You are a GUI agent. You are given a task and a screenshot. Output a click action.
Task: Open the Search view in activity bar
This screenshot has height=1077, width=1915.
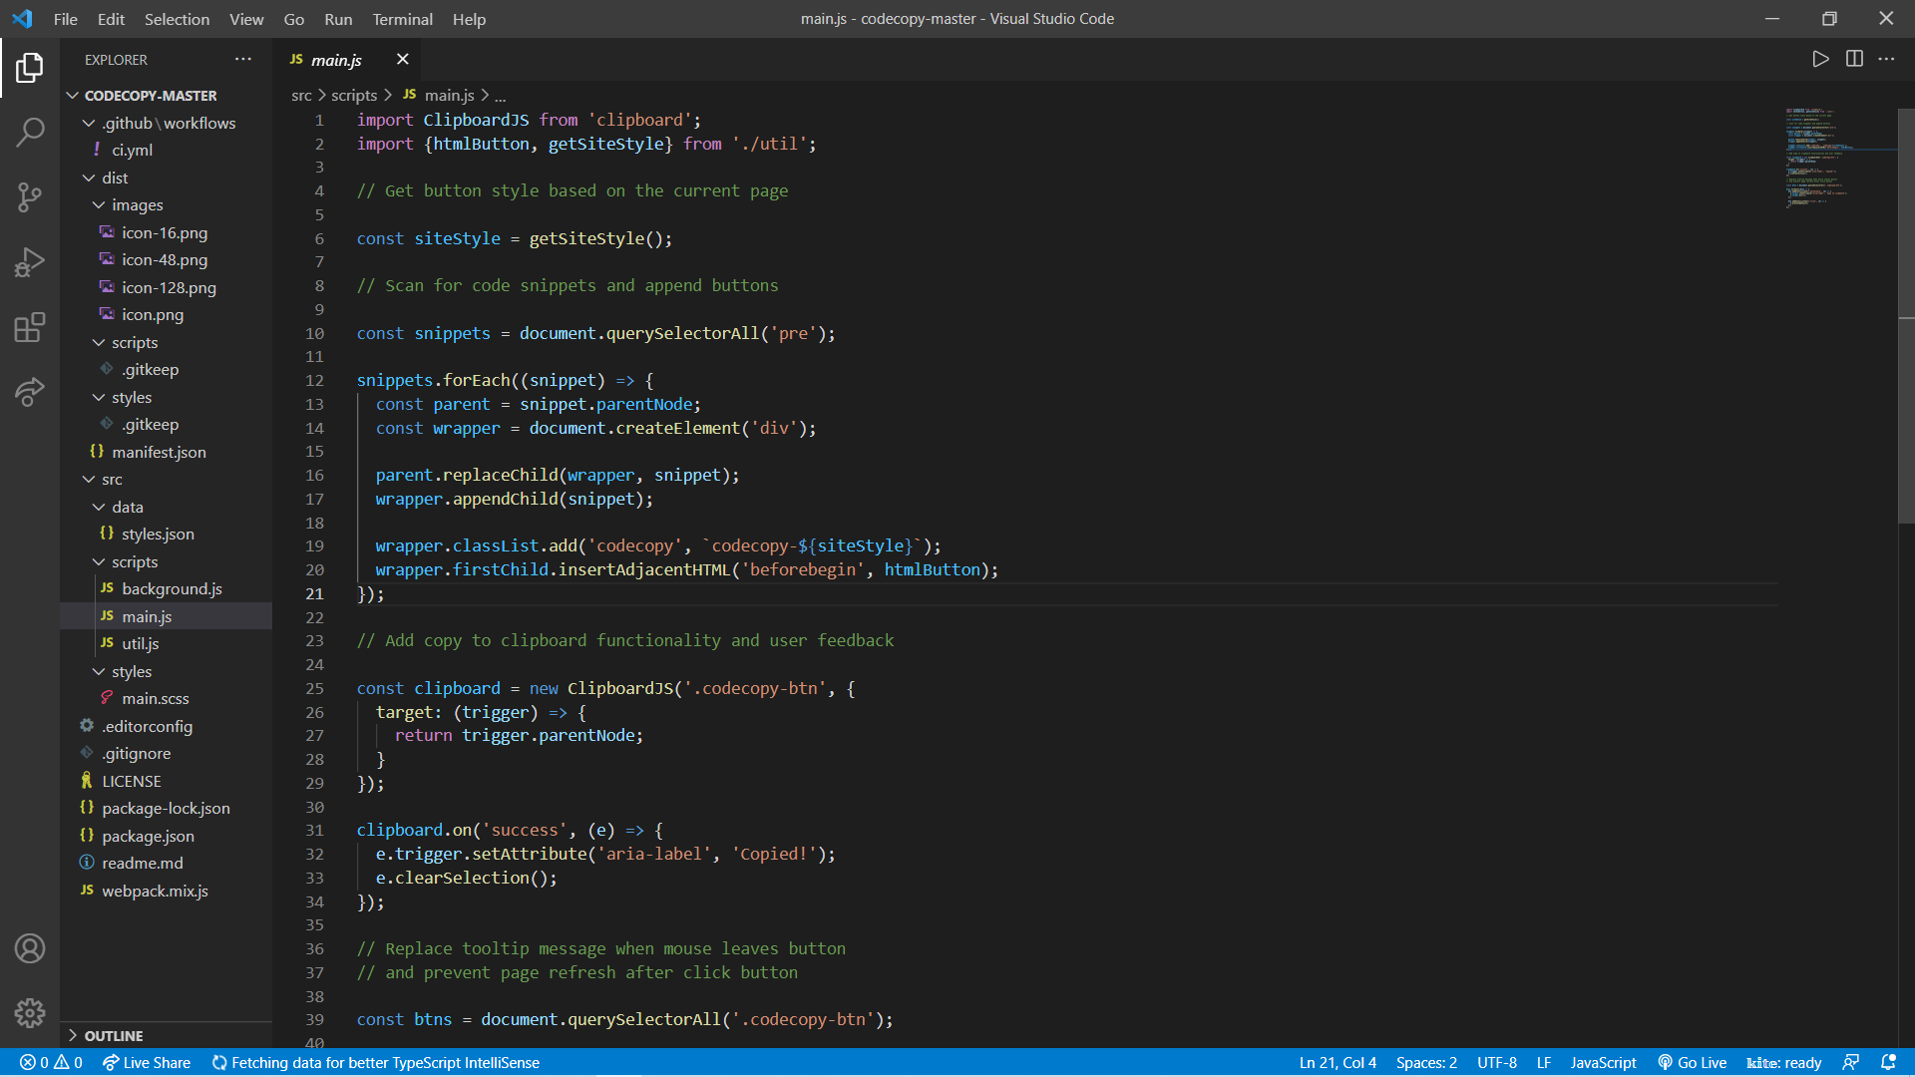[30, 132]
